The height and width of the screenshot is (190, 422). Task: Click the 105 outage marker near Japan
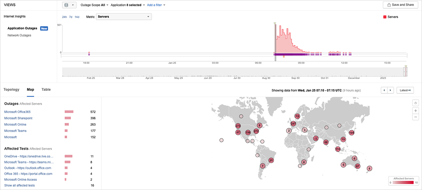click(x=351, y=132)
